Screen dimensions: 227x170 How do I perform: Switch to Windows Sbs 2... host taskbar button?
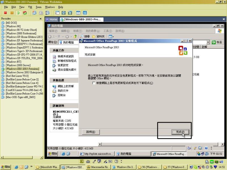point(124,167)
